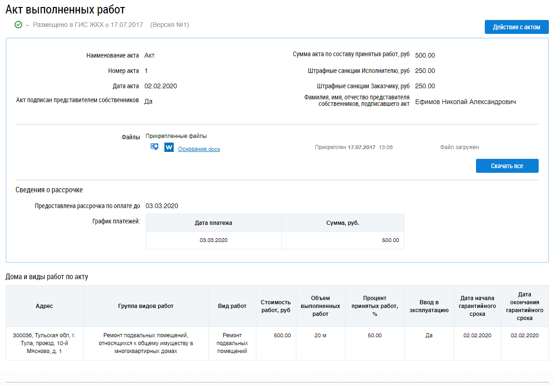Click the Скачать все button
This screenshot has width=554, height=386.
(507, 166)
